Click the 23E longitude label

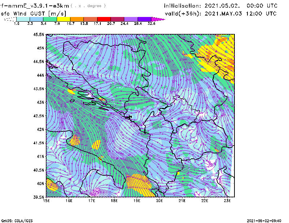pyautogui.click(x=227, y=201)
